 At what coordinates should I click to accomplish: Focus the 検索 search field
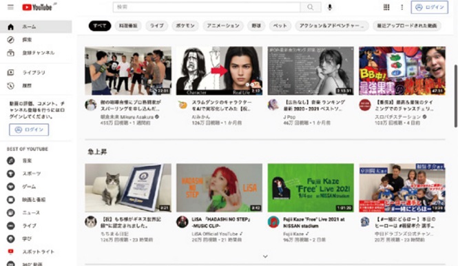click(x=207, y=7)
